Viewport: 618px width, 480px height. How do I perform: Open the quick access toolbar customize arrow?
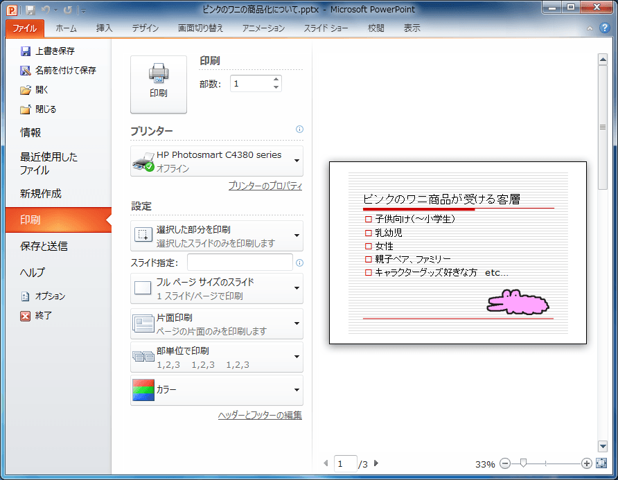[83, 10]
